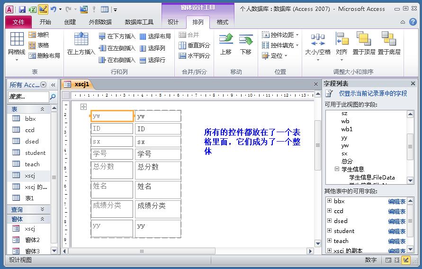The height and width of the screenshot is (269, 422).
Task: Click Bring to Front (置于顶层) icon
Action: tap(364, 40)
